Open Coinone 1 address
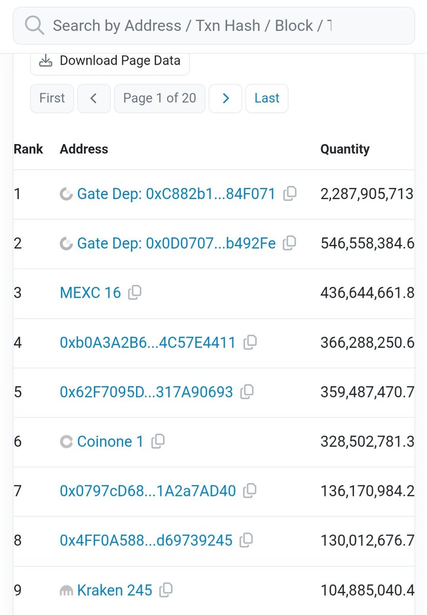 pyautogui.click(x=110, y=441)
